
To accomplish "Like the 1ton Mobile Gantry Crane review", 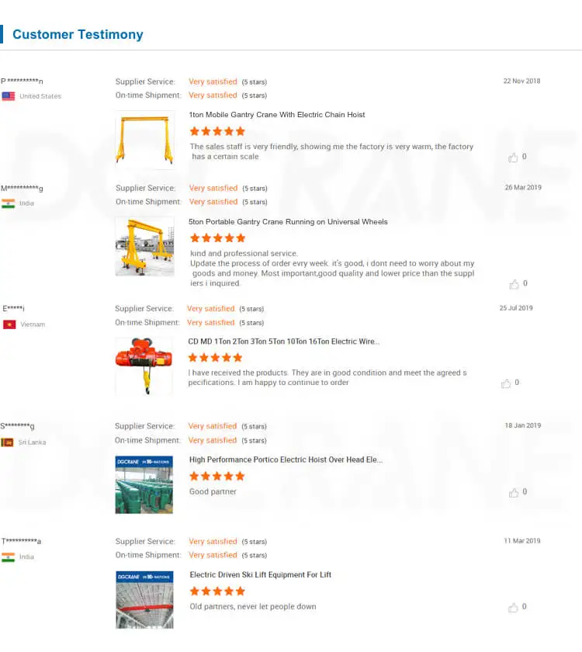I will pyautogui.click(x=513, y=157).
